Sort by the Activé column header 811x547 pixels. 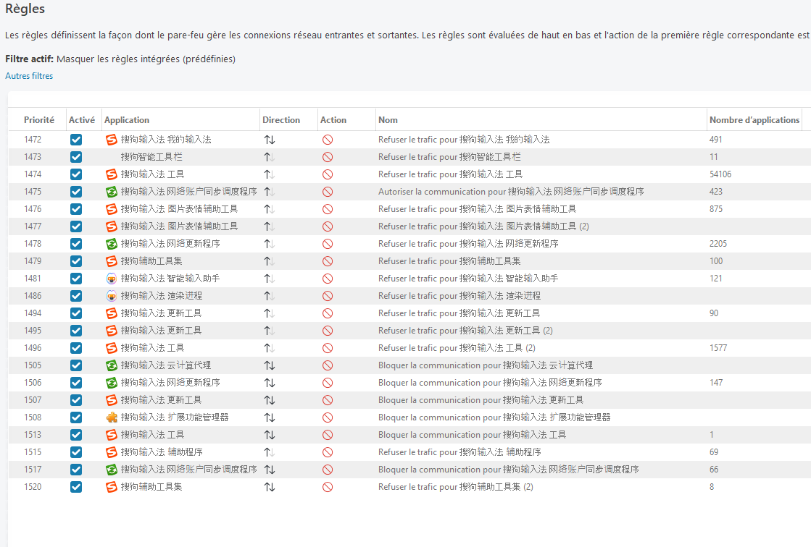tap(82, 120)
